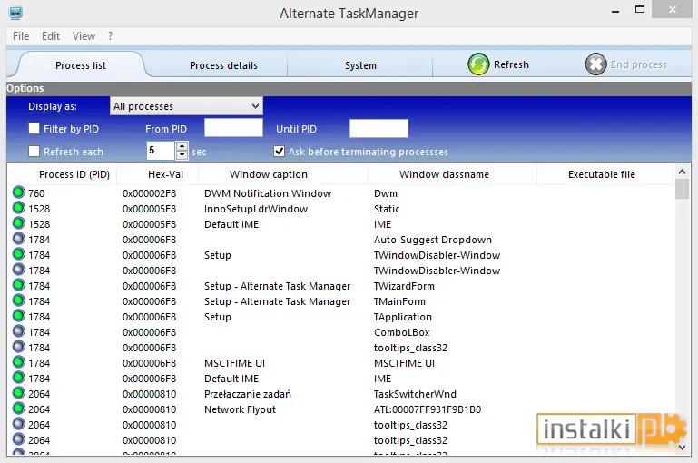The width and height of the screenshot is (698, 463).
Task: Click the green Refresh icon
Action: [x=478, y=64]
